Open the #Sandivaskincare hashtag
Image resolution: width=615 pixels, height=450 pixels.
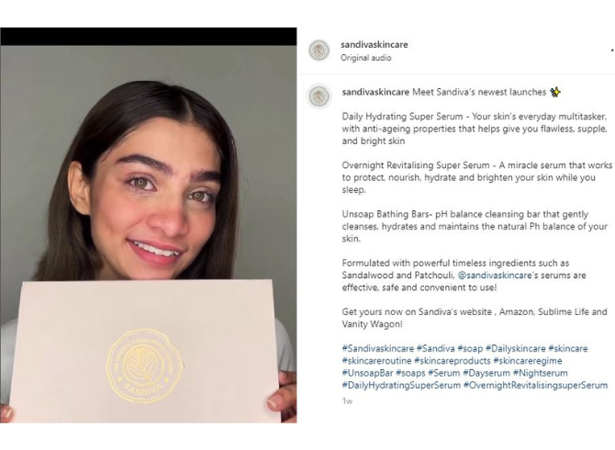377,348
